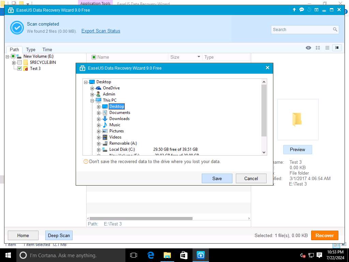Click the Downloads arrow icon
Screen dimensions: 349x262
point(105,119)
